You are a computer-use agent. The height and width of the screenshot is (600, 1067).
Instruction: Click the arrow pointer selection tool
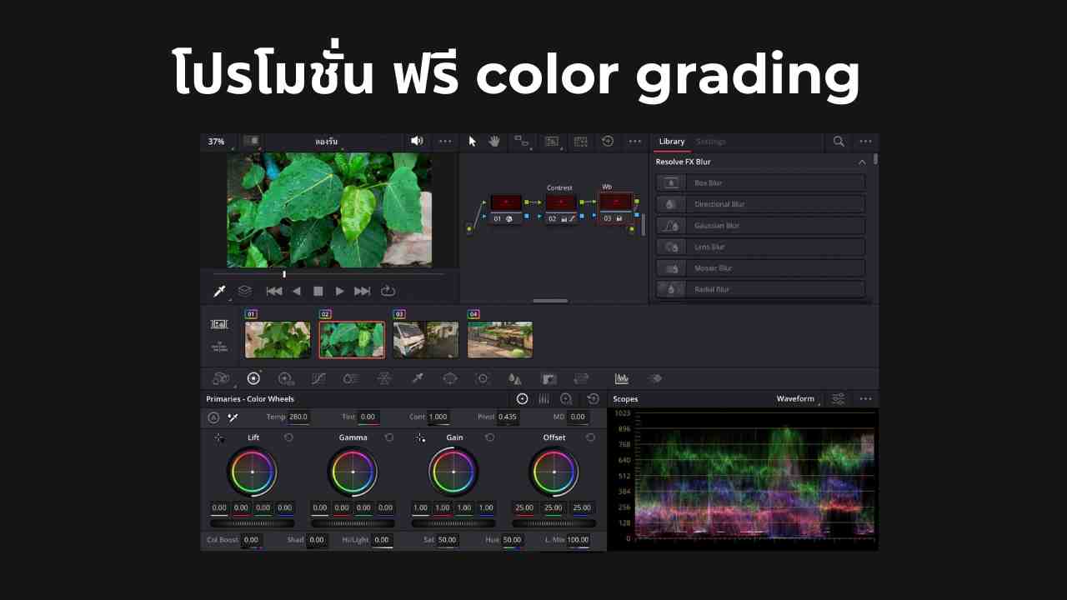coord(473,142)
